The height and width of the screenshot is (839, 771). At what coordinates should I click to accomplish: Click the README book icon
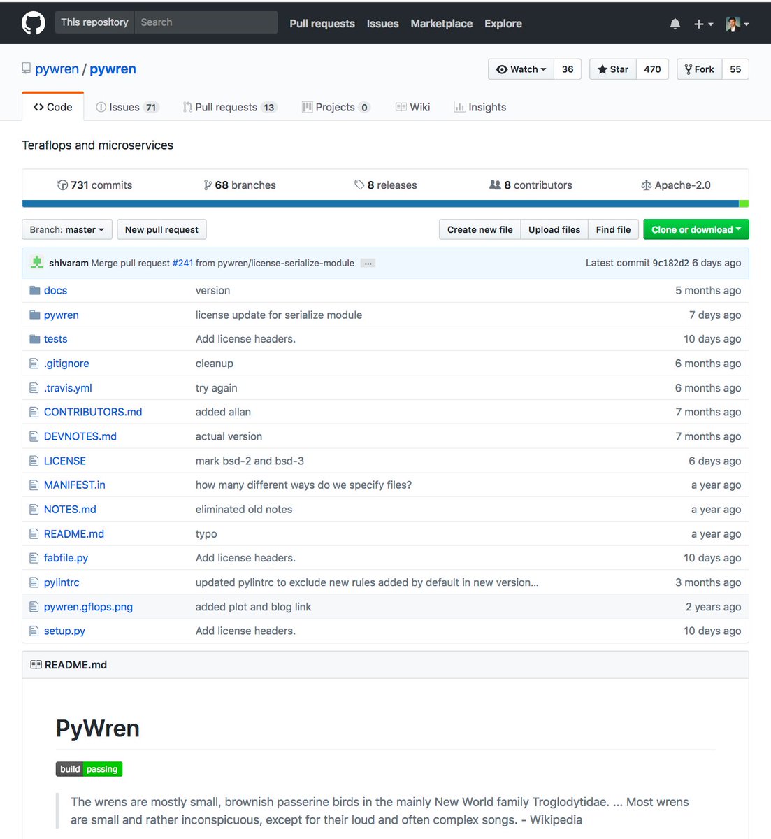[x=36, y=665]
